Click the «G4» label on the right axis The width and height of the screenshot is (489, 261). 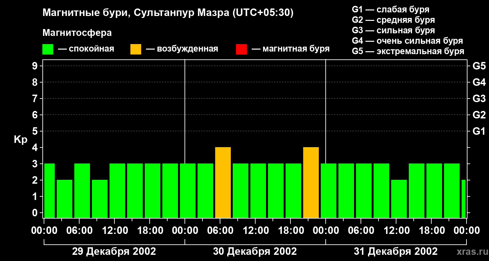pos(479,82)
